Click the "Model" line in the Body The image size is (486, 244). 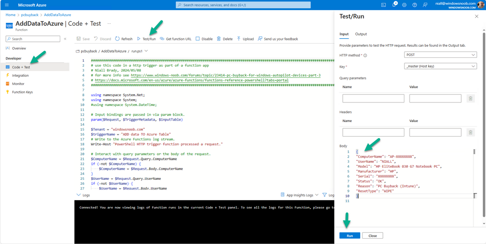(399, 166)
